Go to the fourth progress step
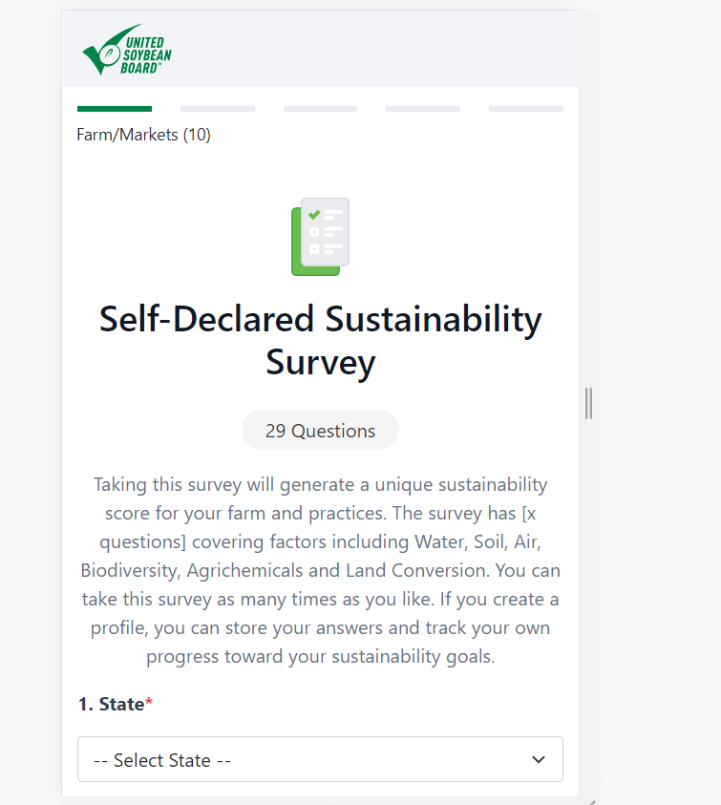This screenshot has height=805, width=721. (423, 109)
